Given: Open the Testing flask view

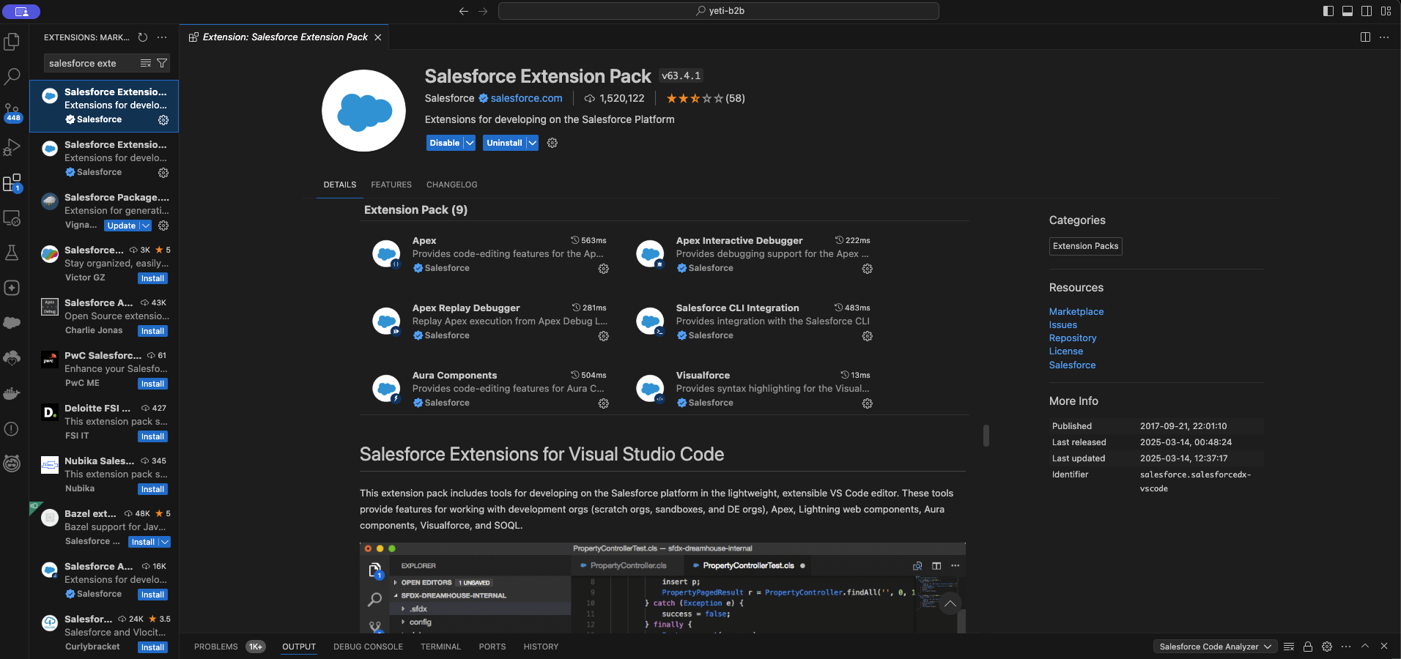Looking at the screenshot, I should coord(12,253).
